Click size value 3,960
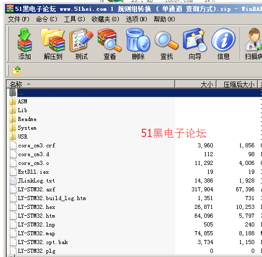Viewport: 262px width, 257px height. (205, 145)
